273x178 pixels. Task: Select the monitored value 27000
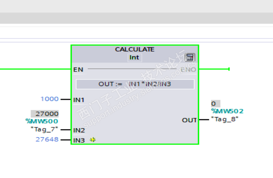coord(45,114)
